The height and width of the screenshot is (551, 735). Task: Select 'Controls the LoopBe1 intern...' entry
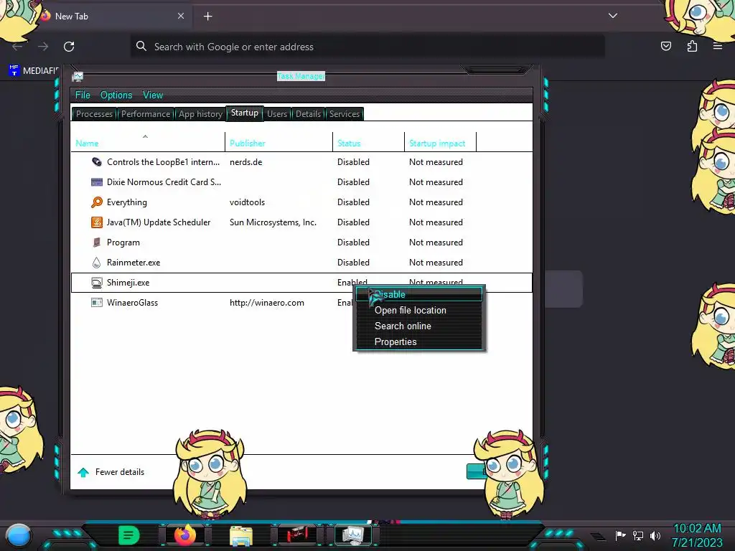163,161
